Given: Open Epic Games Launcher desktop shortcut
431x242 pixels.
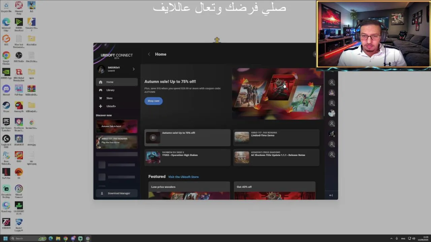Looking at the screenshot, I should [6, 124].
